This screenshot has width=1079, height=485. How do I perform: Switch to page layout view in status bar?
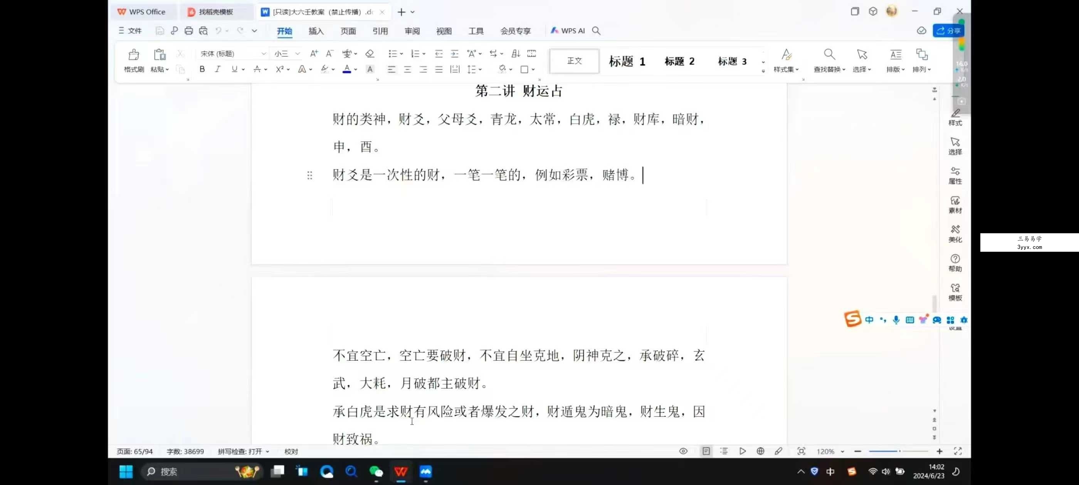[x=706, y=451]
